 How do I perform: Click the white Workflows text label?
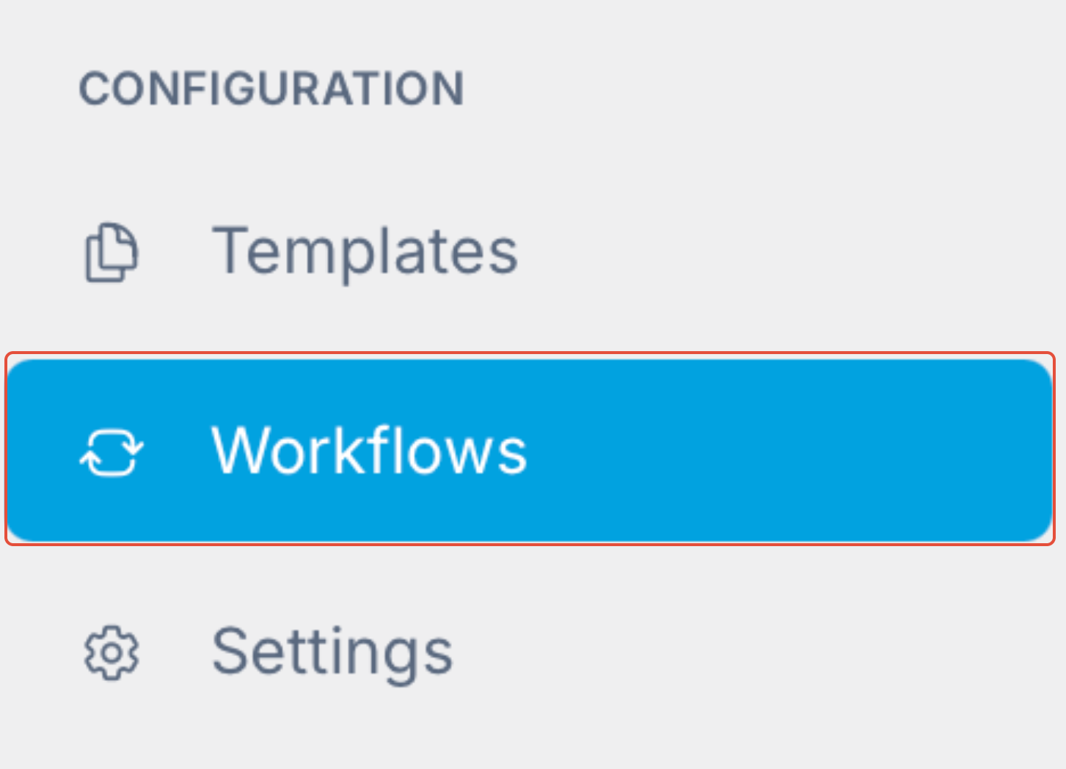click(369, 450)
